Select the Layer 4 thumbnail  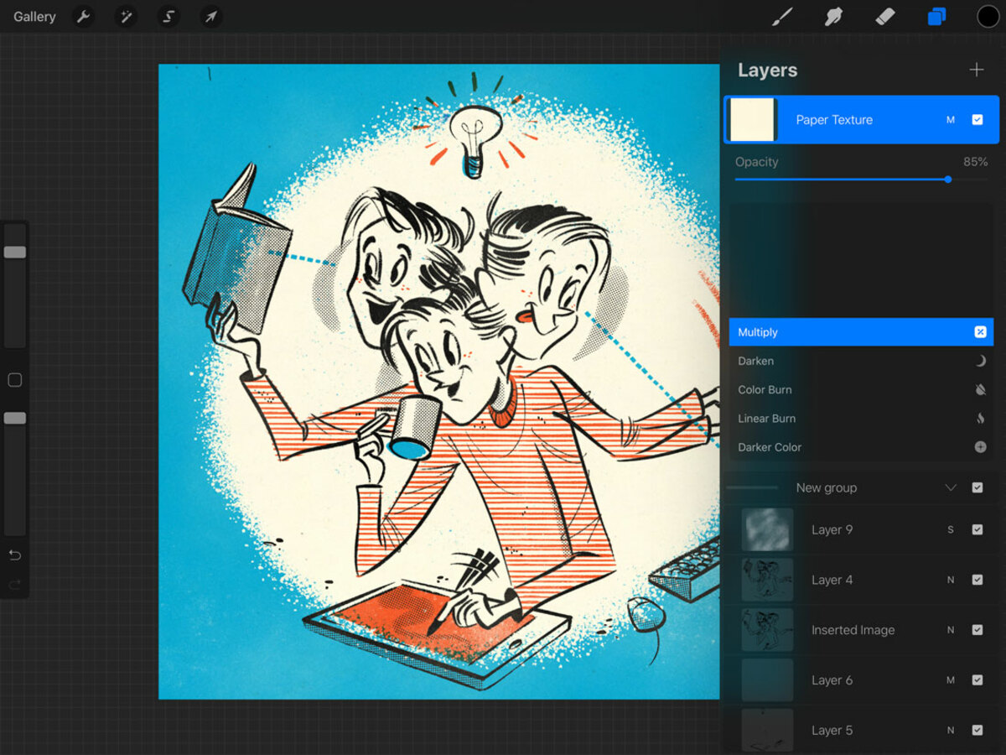767,580
